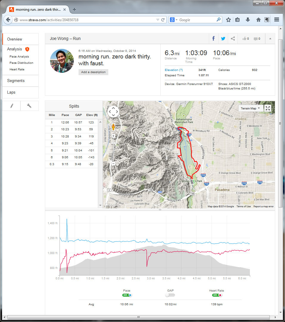Viewport: 285px width, 322px height.
Task: Click the Twitter share icon
Action: [x=223, y=38]
